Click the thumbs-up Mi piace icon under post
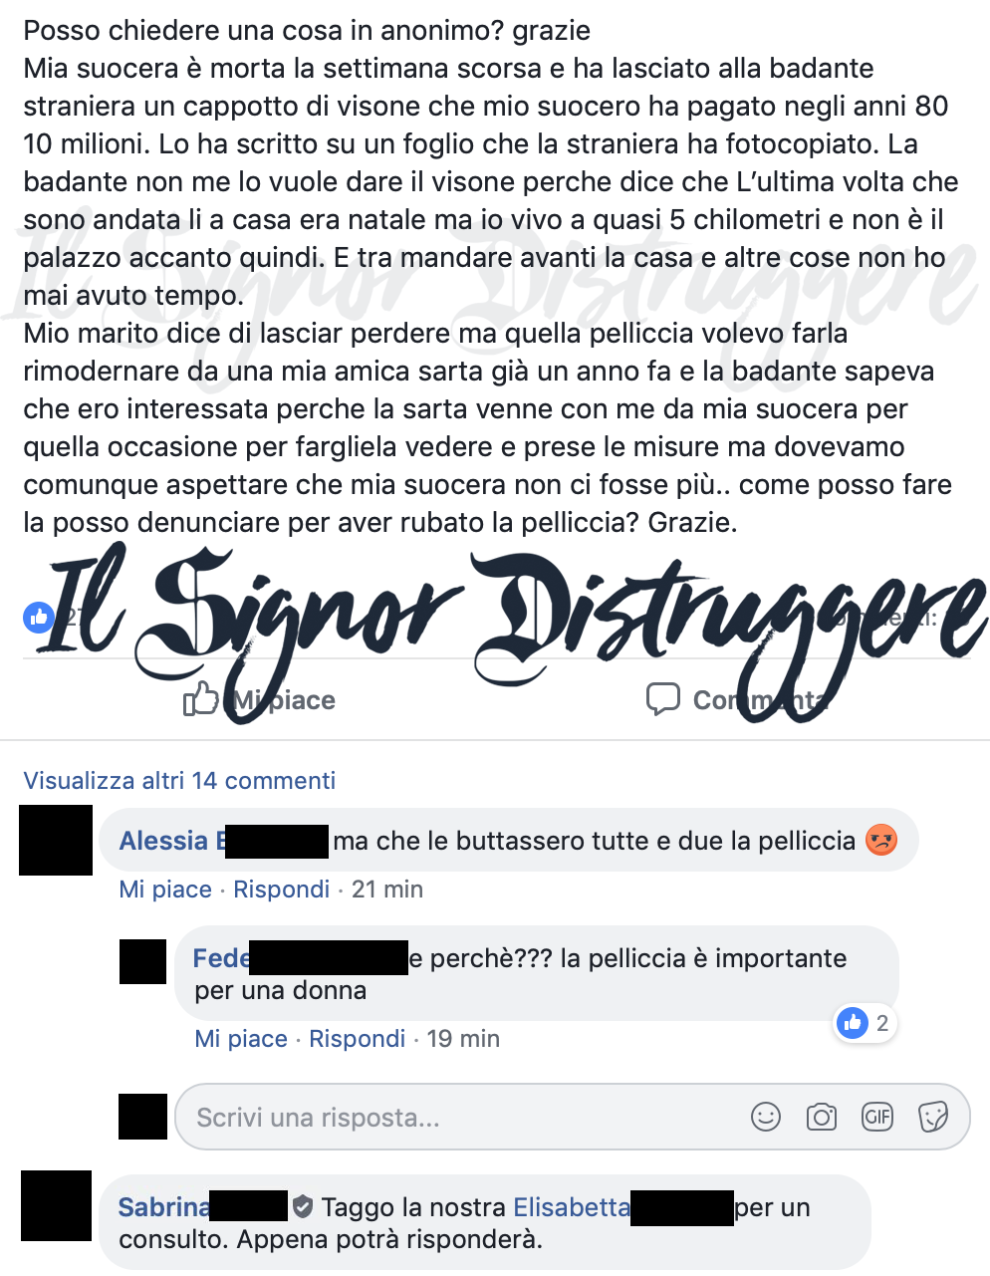This screenshot has width=990, height=1276. pos(200,699)
